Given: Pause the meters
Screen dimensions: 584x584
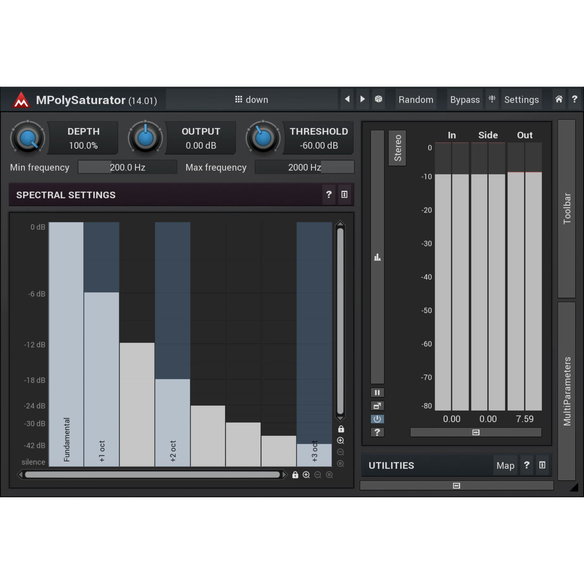Looking at the screenshot, I should click(x=377, y=393).
